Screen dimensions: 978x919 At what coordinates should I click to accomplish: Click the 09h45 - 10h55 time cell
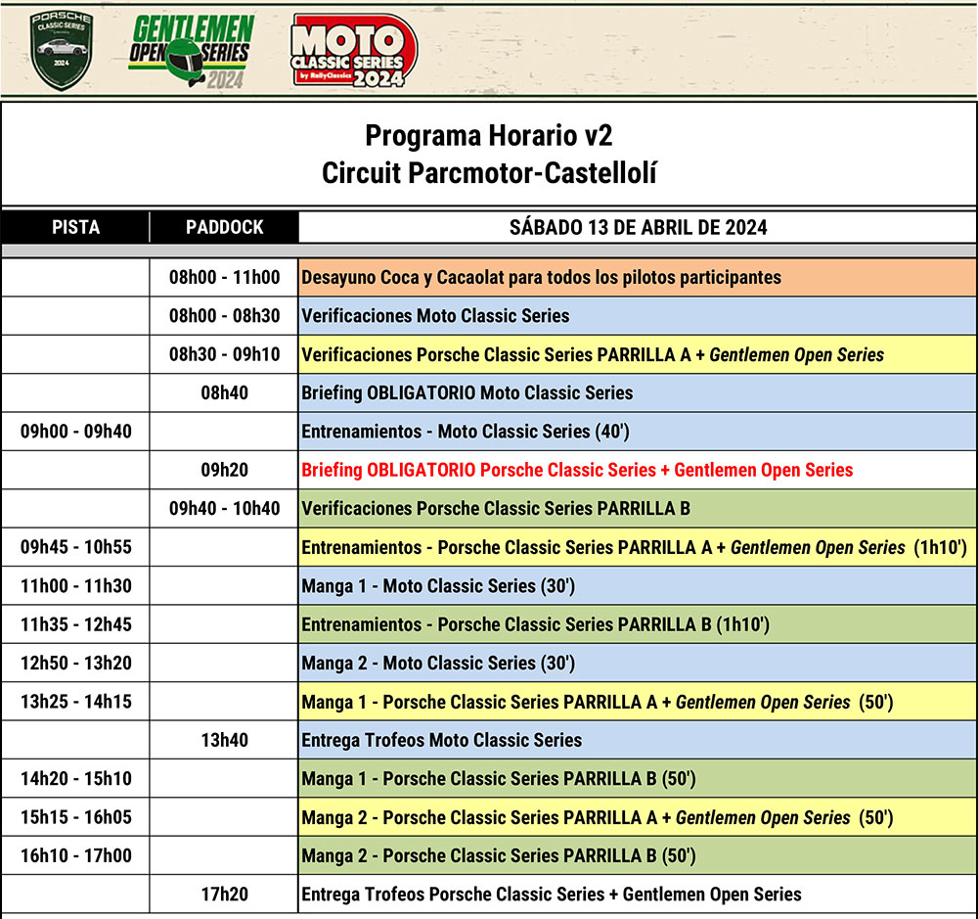[75, 547]
